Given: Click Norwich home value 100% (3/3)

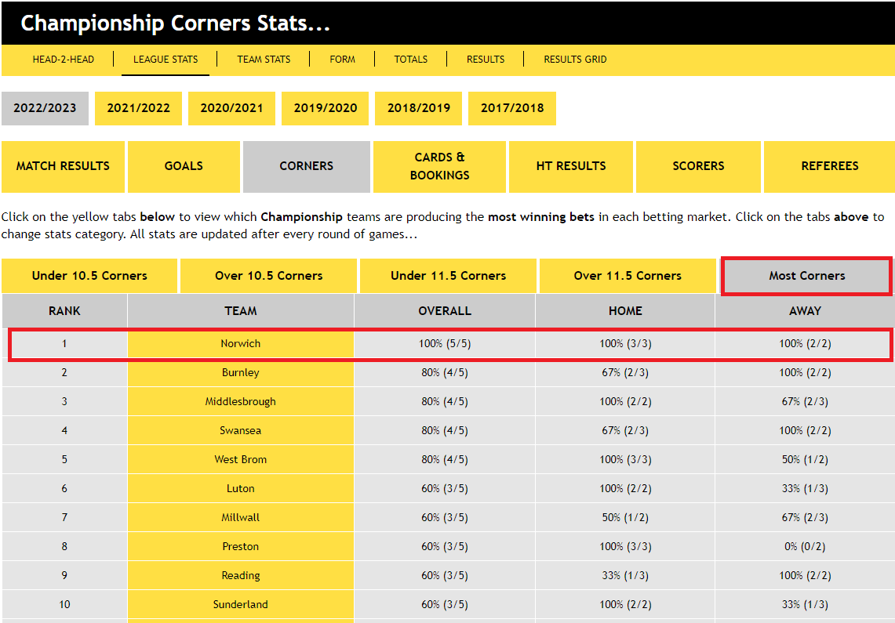Looking at the screenshot, I should click(625, 344).
